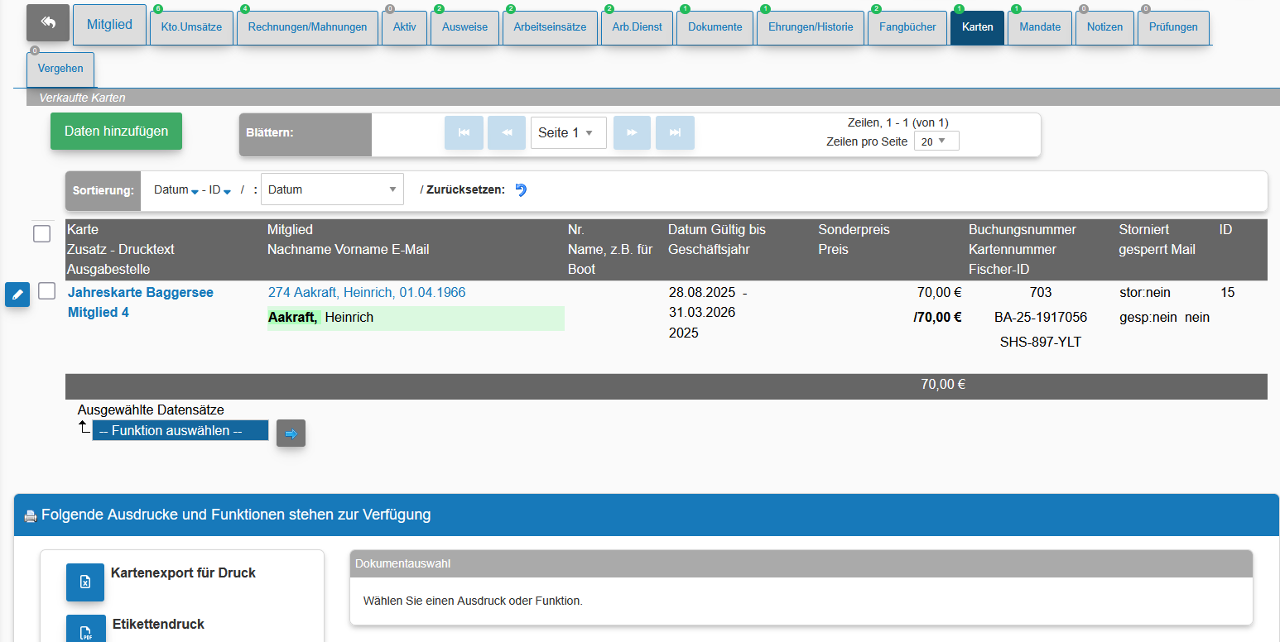Tick the select-all checkbox in table header
The image size is (1280, 642).
tap(42, 234)
